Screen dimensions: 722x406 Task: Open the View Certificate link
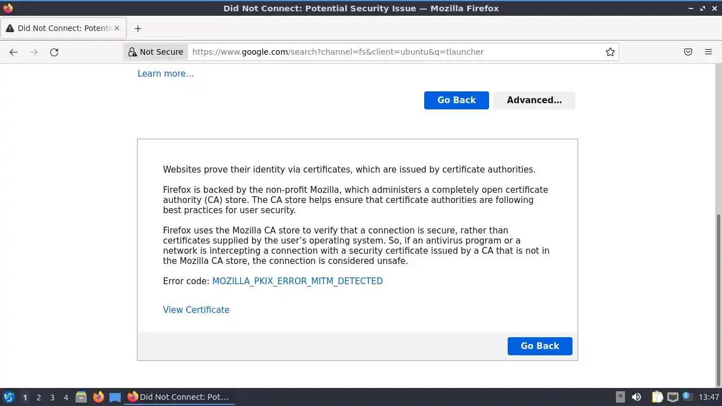click(x=196, y=310)
